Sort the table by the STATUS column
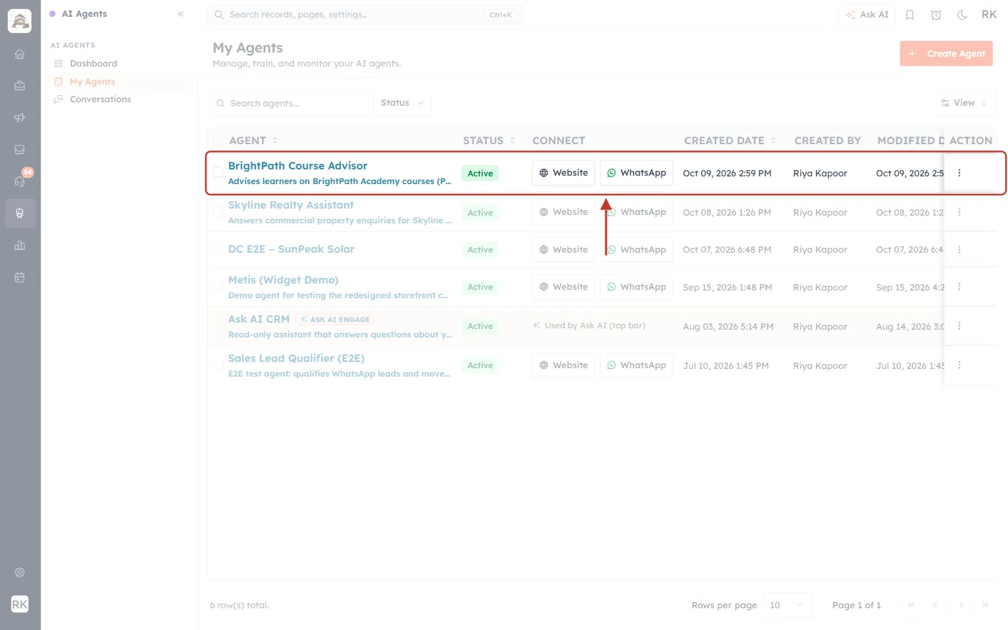 coord(489,141)
